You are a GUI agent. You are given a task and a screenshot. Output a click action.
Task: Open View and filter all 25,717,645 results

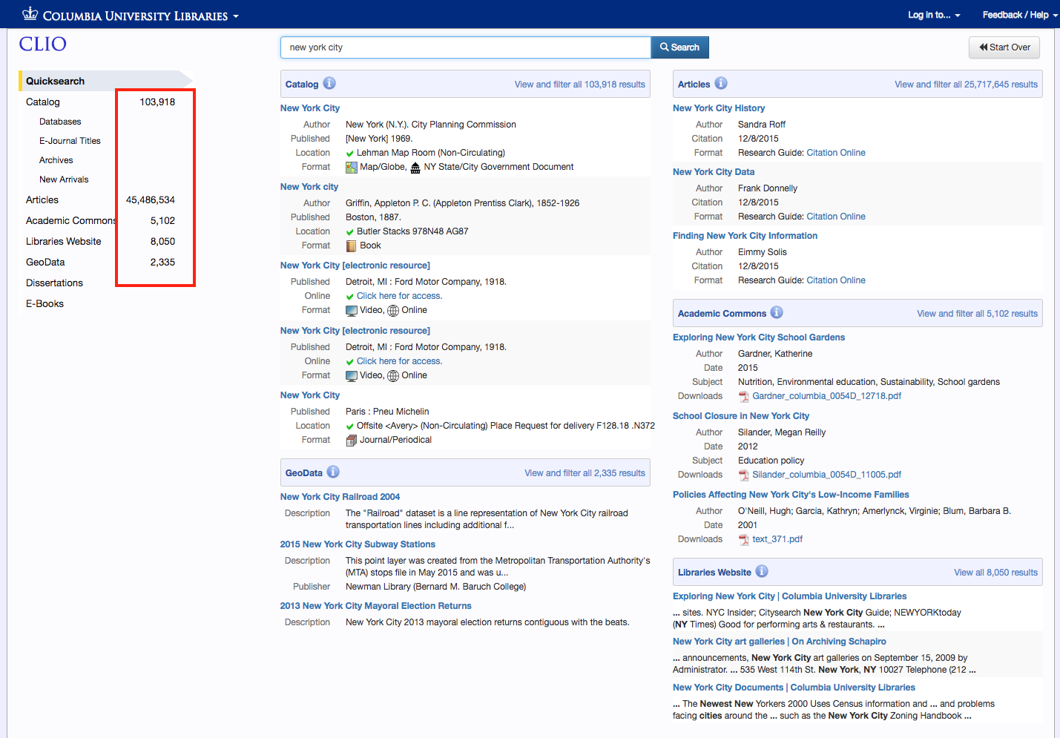pos(966,85)
